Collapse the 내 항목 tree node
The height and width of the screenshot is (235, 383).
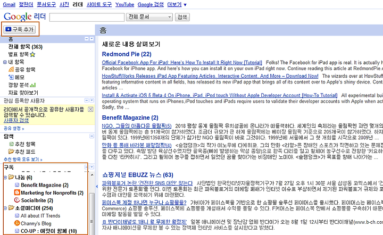(5, 62)
